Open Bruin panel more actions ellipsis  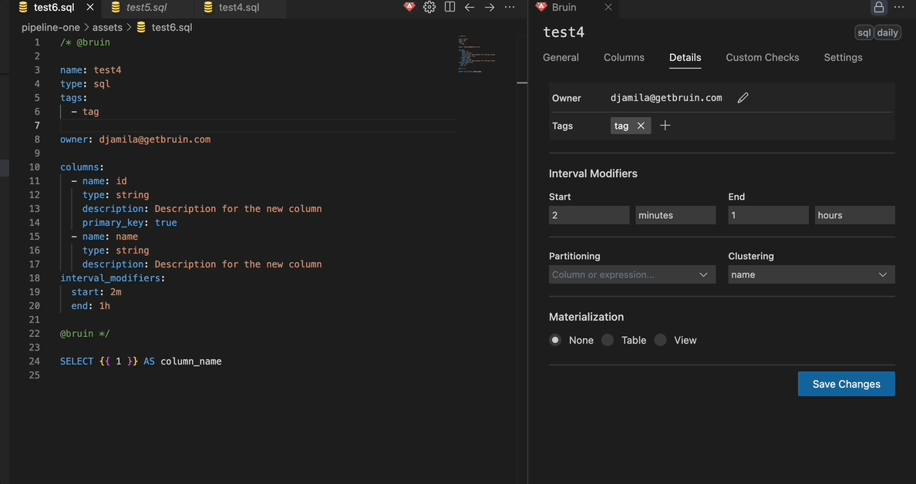(x=900, y=7)
